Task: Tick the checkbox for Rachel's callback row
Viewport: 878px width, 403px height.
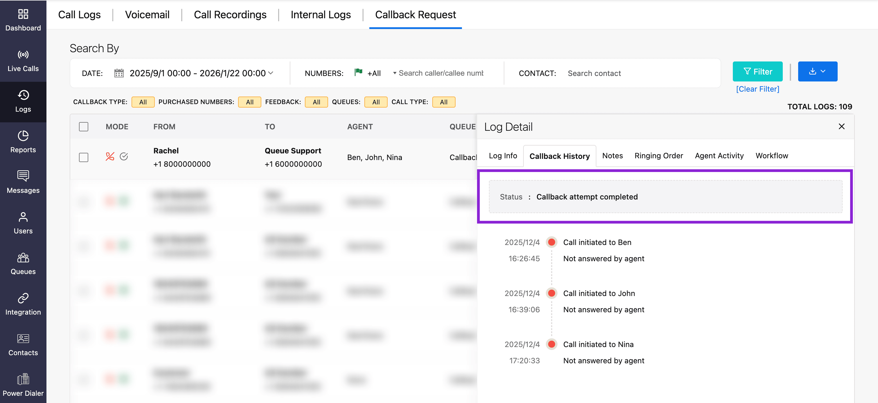Action: [84, 157]
